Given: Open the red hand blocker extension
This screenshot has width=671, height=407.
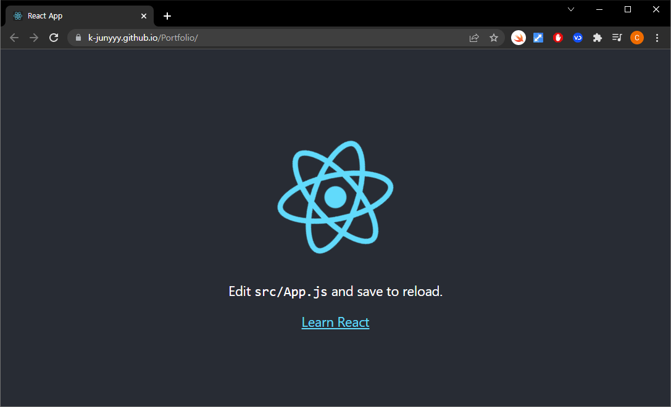Looking at the screenshot, I should pos(557,38).
